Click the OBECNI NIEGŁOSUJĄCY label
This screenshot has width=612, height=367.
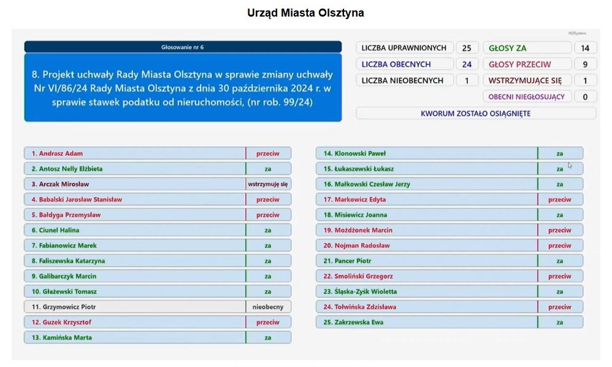[x=527, y=96]
